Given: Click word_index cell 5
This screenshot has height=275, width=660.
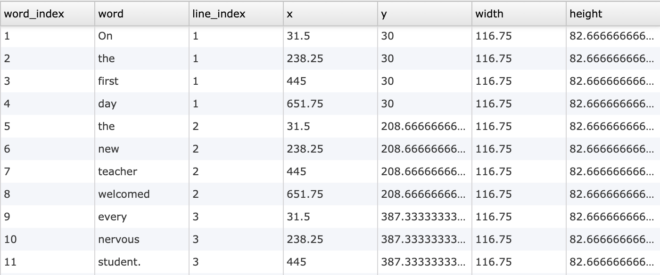Looking at the screenshot, I should click(x=47, y=126).
